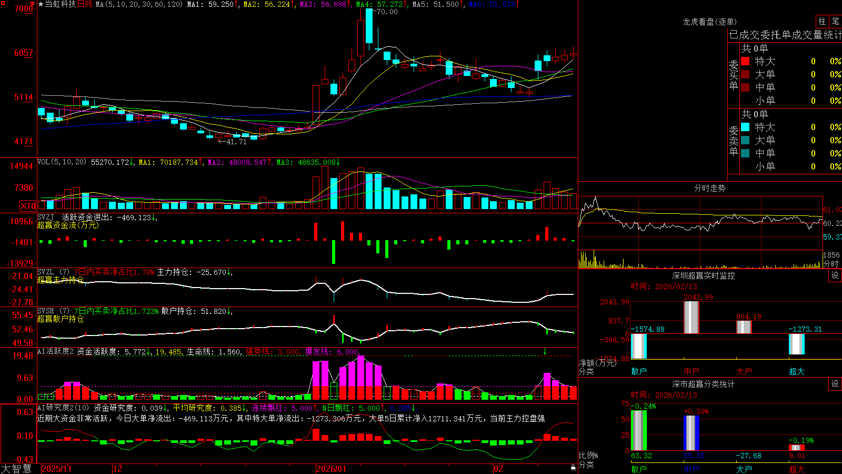The height and width of the screenshot is (474, 842).
Task: Select the 柱 (bar) display button
Action: coord(822,21)
